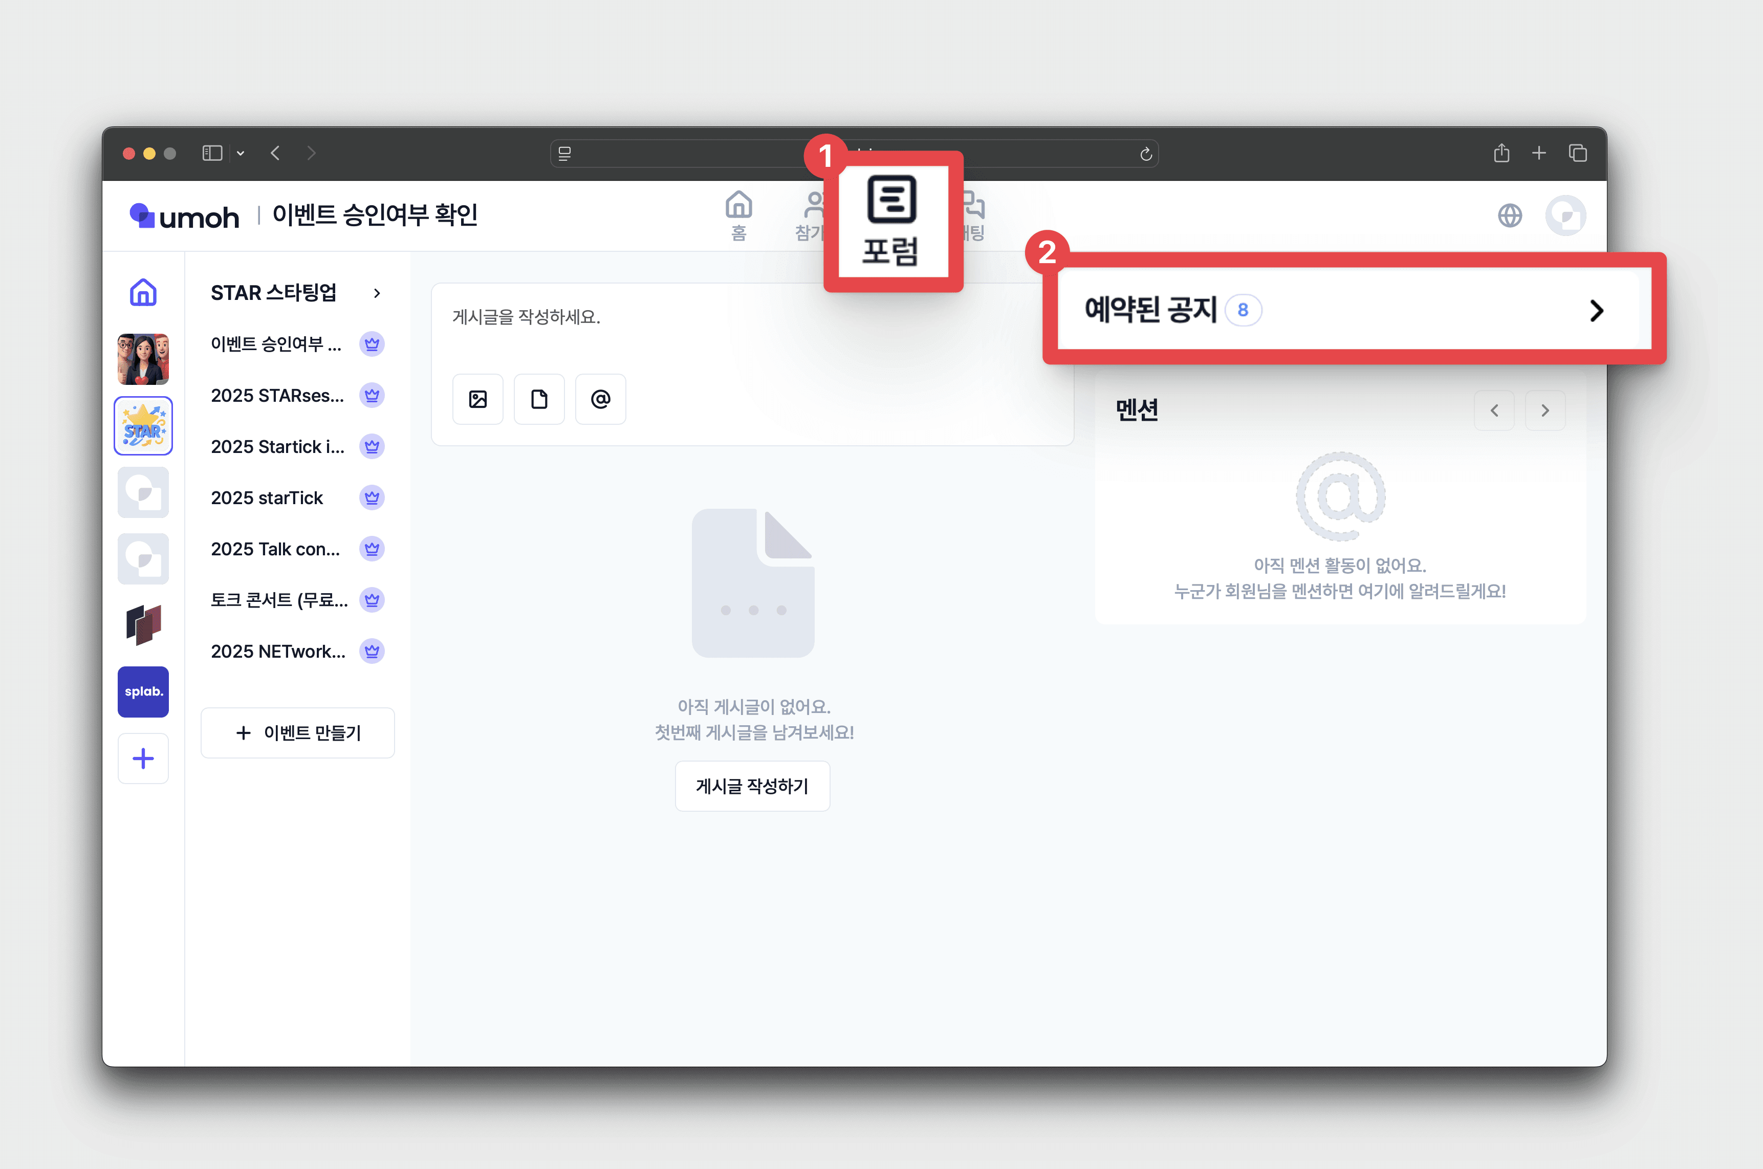Click the home icon in left sidebar
1763x1169 pixels.
click(x=143, y=292)
